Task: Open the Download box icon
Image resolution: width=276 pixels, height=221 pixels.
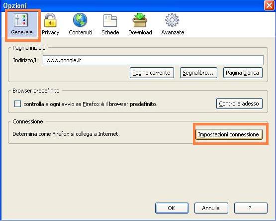Action: [140, 20]
